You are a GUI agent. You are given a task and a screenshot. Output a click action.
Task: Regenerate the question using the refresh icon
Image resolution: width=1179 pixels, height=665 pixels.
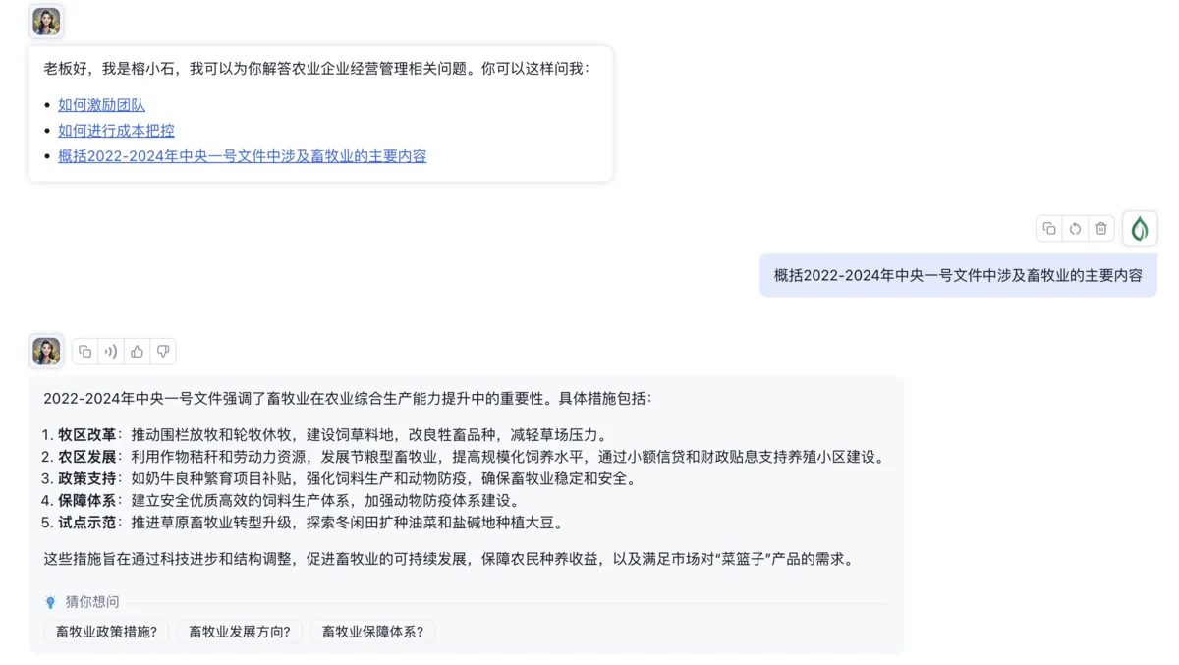[1075, 228]
